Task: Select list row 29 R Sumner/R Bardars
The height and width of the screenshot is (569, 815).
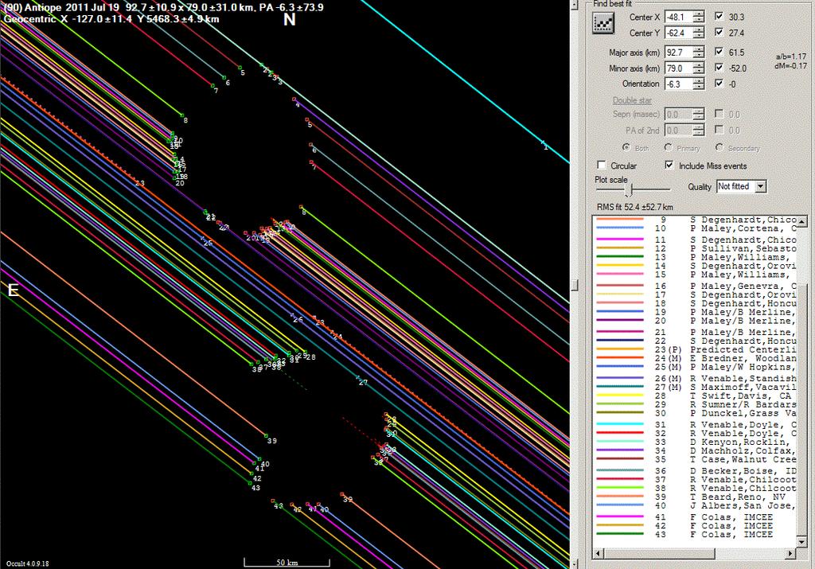Action: (x=694, y=404)
